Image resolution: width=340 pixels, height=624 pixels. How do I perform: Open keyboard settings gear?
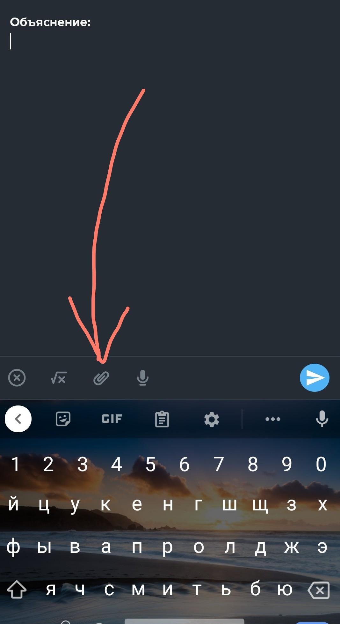pos(212,419)
